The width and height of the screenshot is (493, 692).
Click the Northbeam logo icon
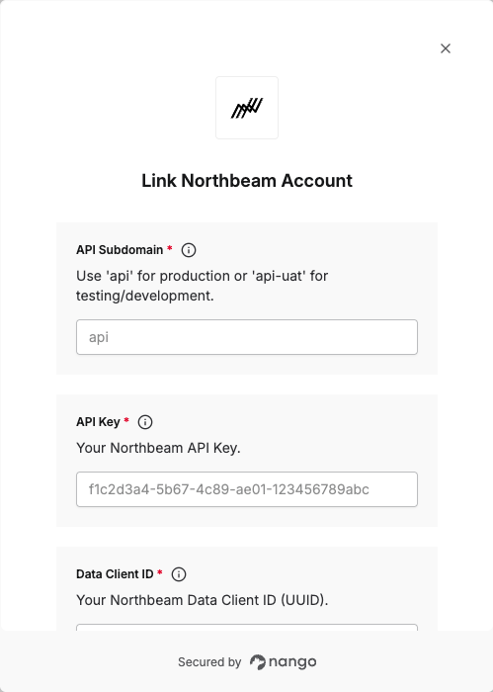coord(247,108)
